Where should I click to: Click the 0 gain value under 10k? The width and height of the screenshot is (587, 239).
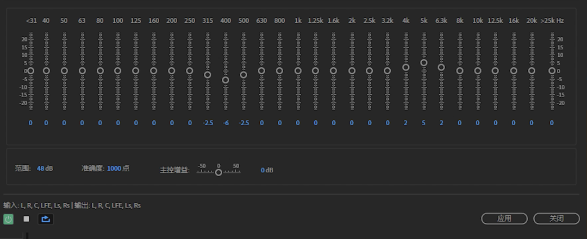point(477,123)
